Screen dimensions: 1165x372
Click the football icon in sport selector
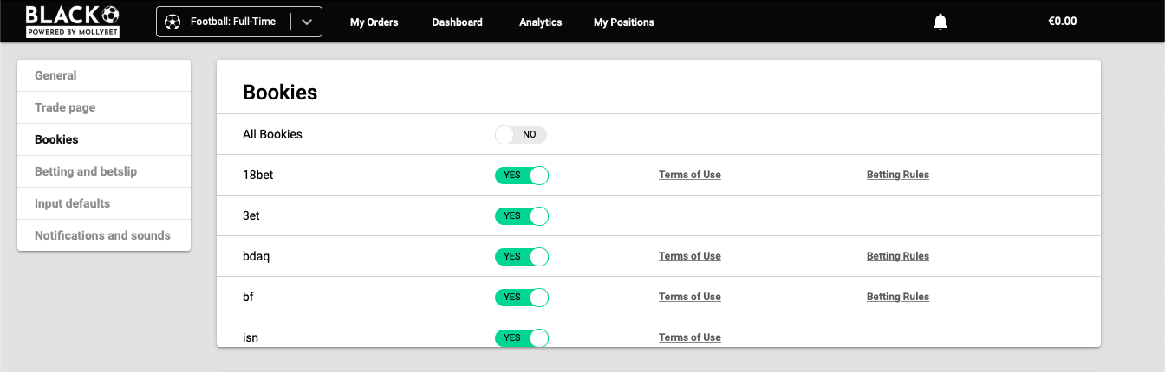tap(172, 22)
